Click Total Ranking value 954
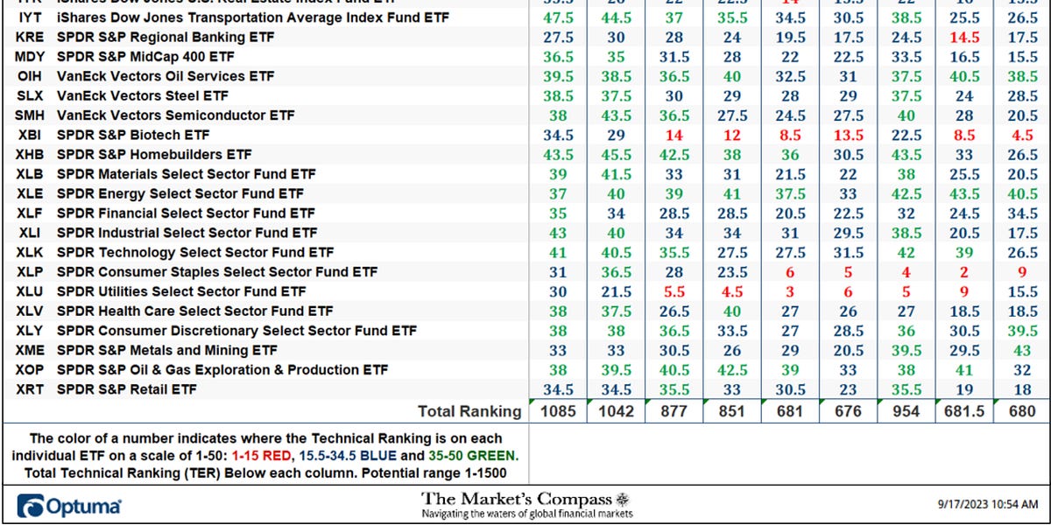 click(906, 411)
